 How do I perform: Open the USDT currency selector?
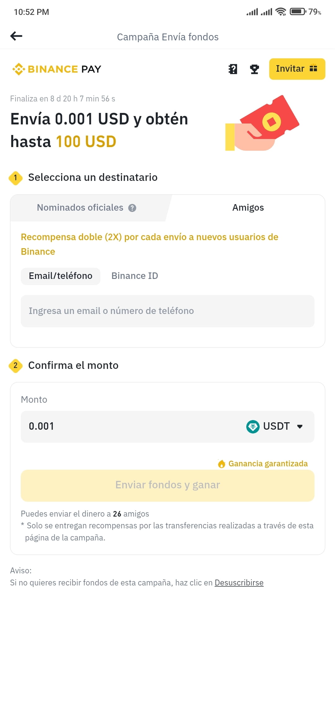(275, 427)
